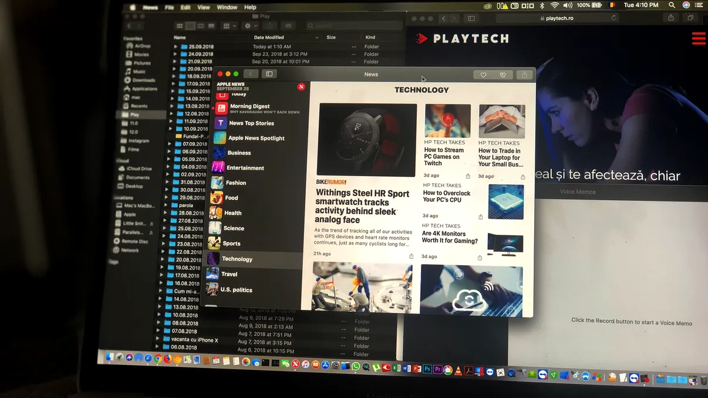This screenshot has height=398, width=708.
Task: Expand the parola folder in Finder
Action: [166, 205]
